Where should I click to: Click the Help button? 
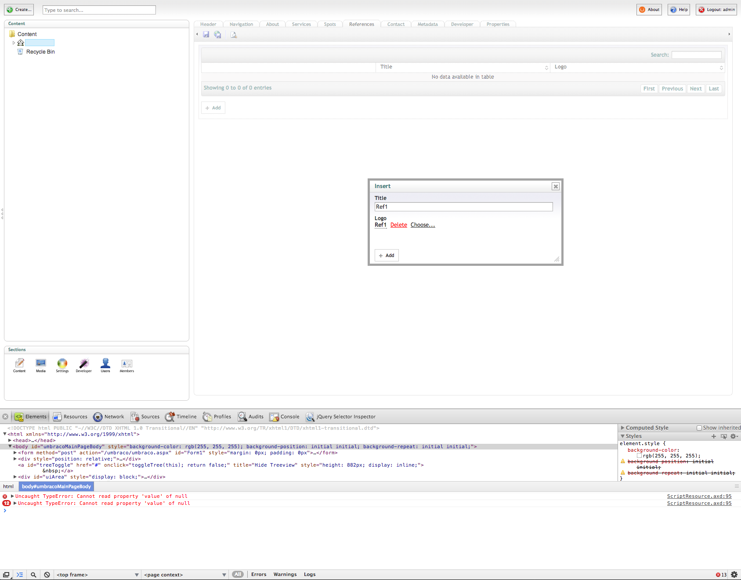(x=679, y=10)
